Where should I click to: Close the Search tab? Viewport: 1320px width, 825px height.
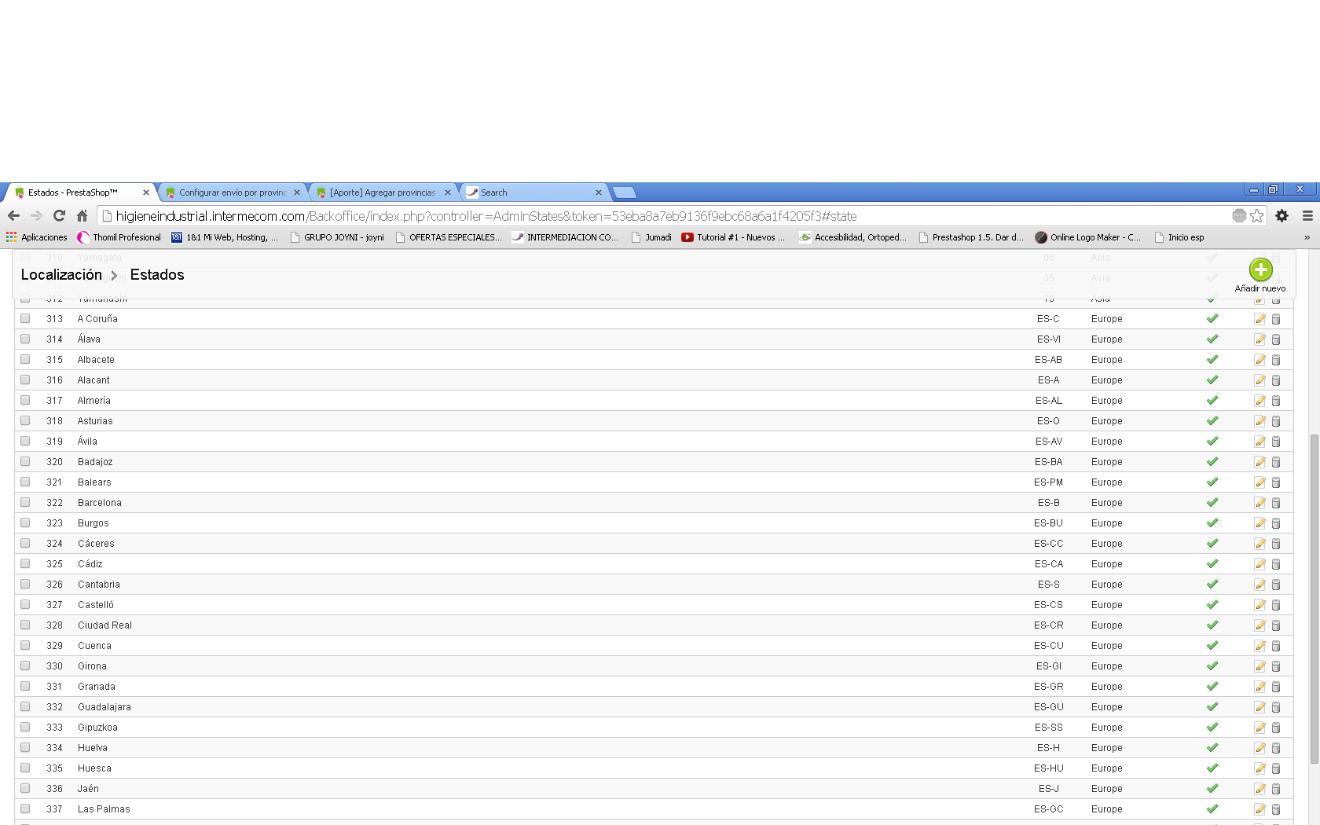pos(599,192)
